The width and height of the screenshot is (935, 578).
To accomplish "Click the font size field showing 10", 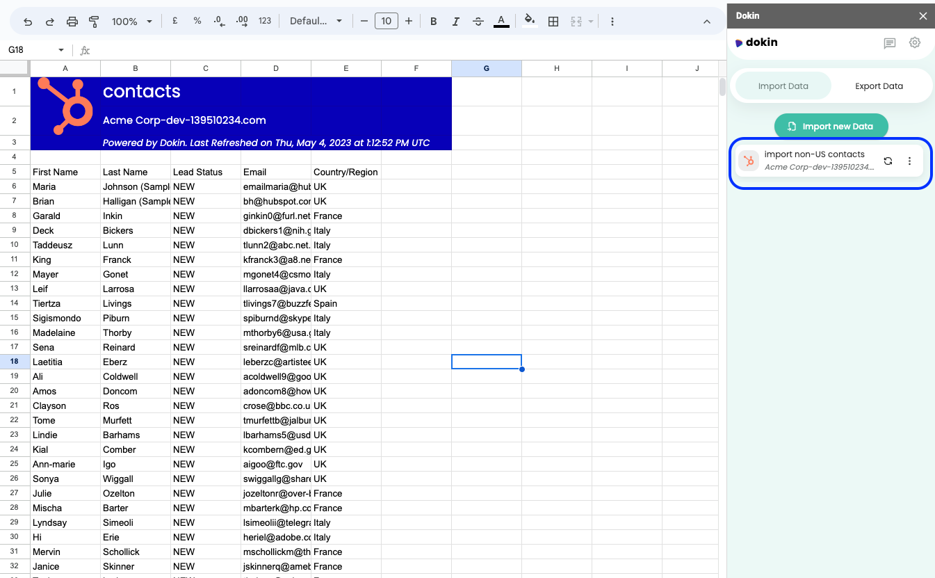I will [387, 22].
